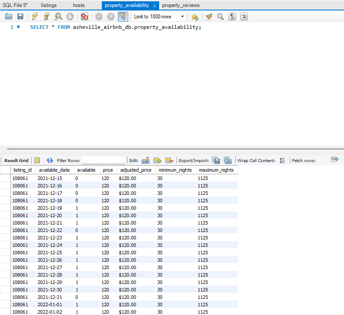Sort by adjusted_price column header

coord(136,170)
